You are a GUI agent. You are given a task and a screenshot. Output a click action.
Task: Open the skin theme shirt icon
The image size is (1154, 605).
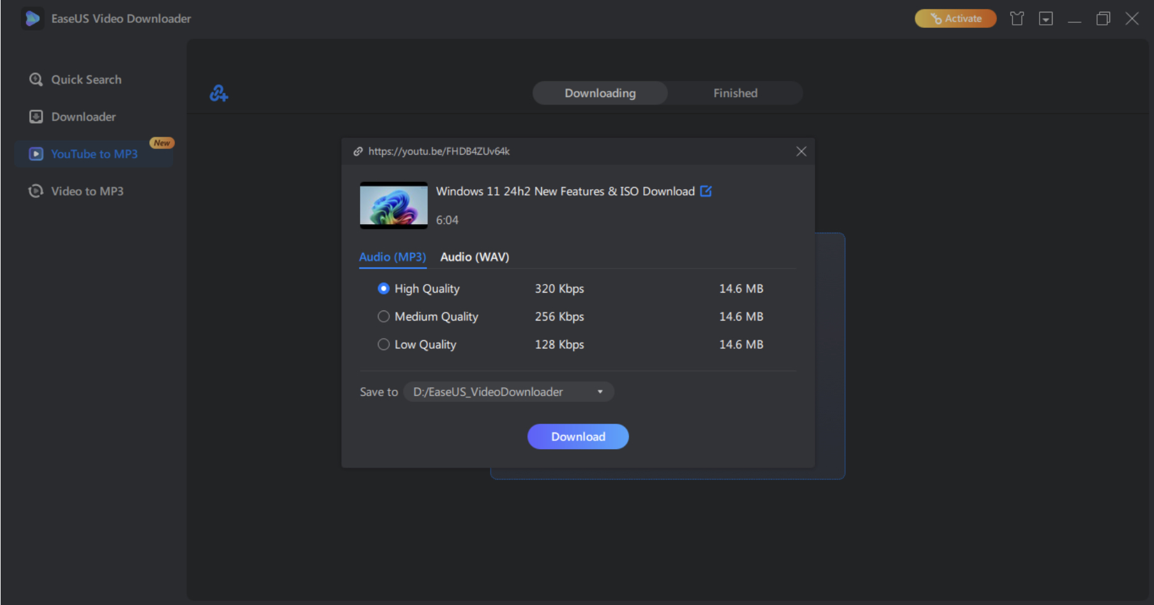pyautogui.click(x=1017, y=19)
